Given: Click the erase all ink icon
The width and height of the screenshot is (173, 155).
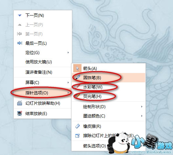Looking at the screenshot, I should point(77,136).
